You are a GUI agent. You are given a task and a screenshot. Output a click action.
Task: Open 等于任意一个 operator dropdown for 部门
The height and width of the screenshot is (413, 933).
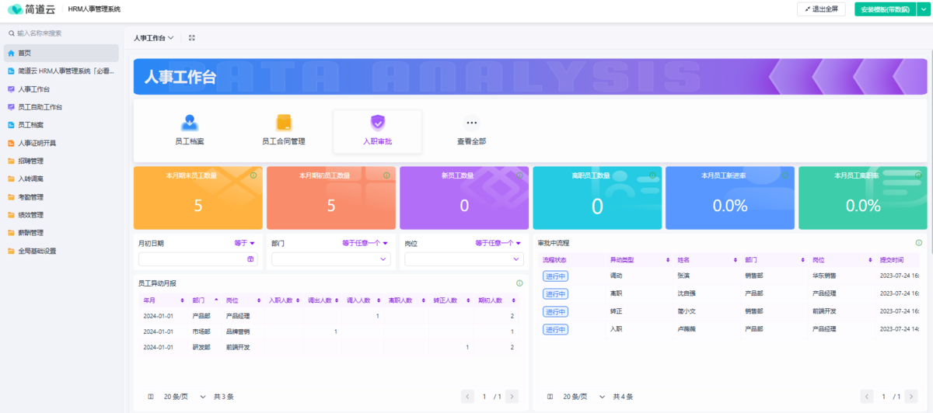(365, 243)
